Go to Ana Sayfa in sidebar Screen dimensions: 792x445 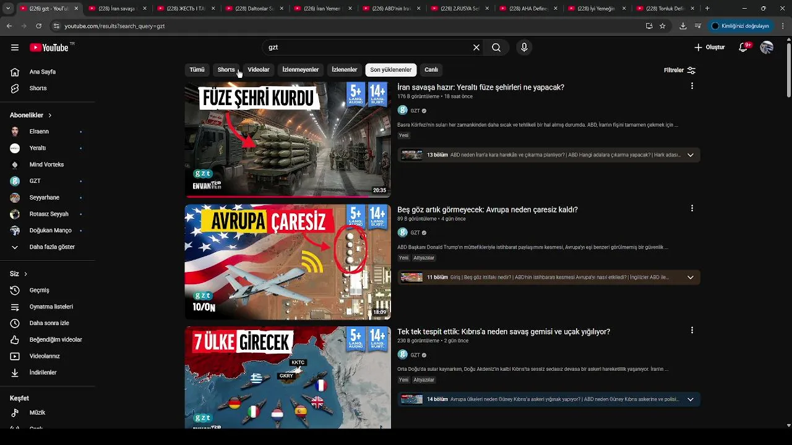tap(47, 72)
